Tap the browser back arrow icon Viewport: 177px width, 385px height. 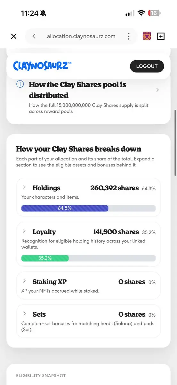click(34, 36)
